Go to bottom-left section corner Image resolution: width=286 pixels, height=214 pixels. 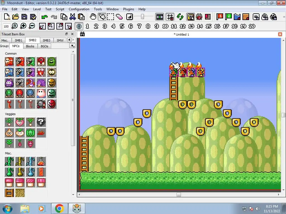click(42, 26)
